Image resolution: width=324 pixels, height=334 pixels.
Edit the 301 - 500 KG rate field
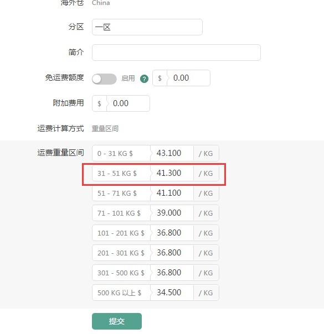click(x=172, y=273)
